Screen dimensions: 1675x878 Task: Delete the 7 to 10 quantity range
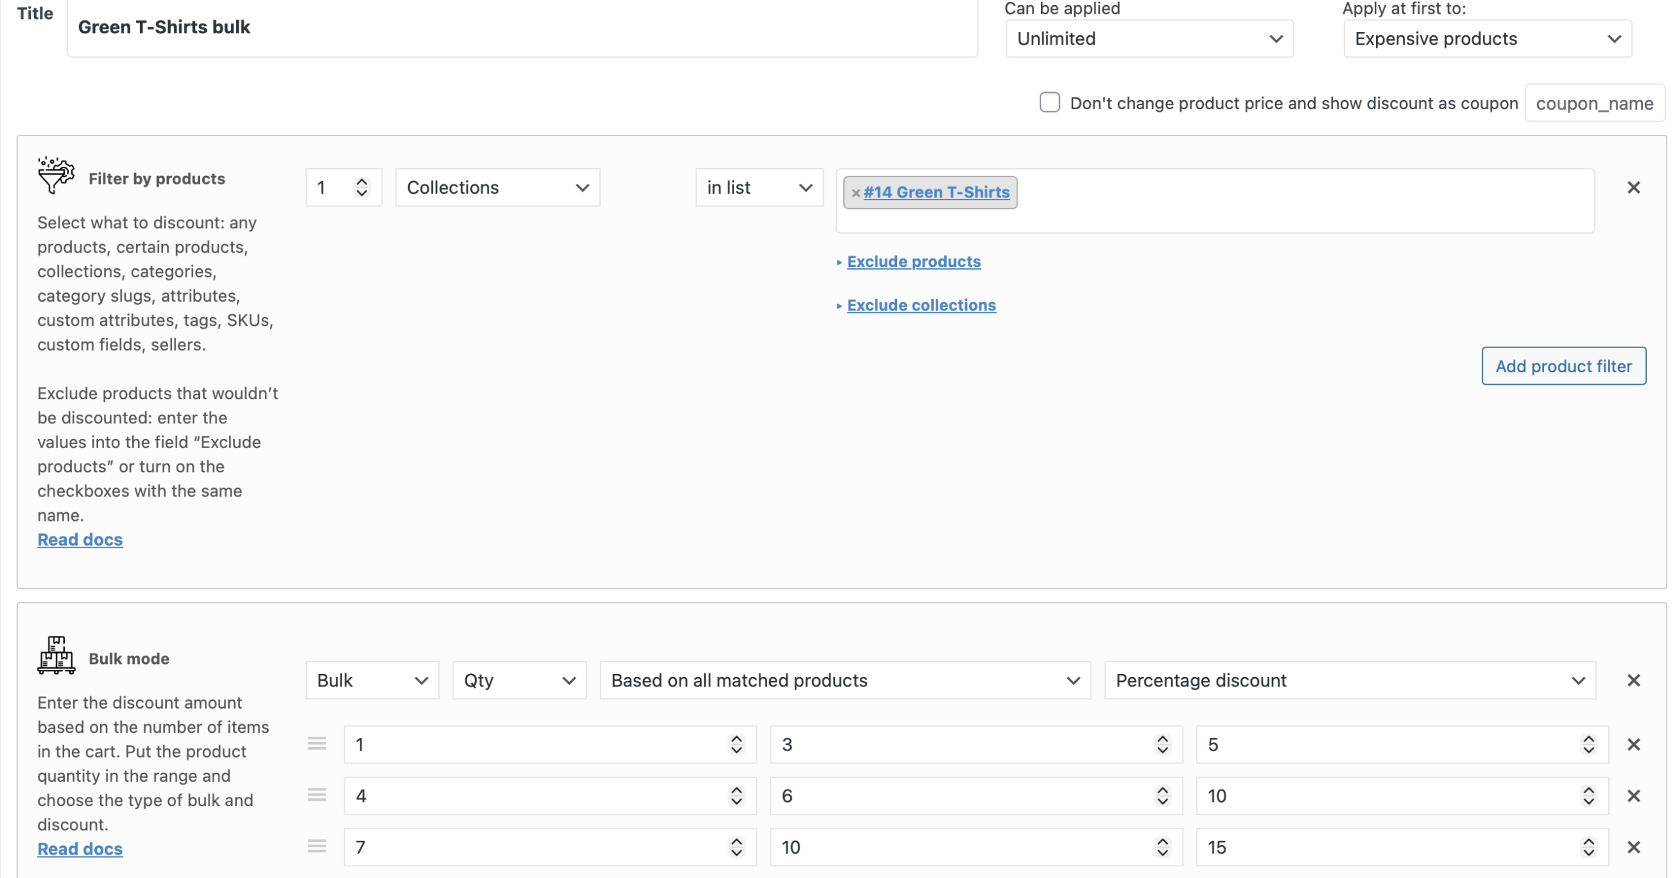point(1632,847)
